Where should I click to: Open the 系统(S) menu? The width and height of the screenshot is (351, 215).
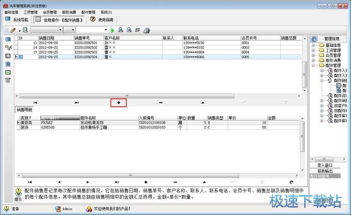click(x=106, y=12)
